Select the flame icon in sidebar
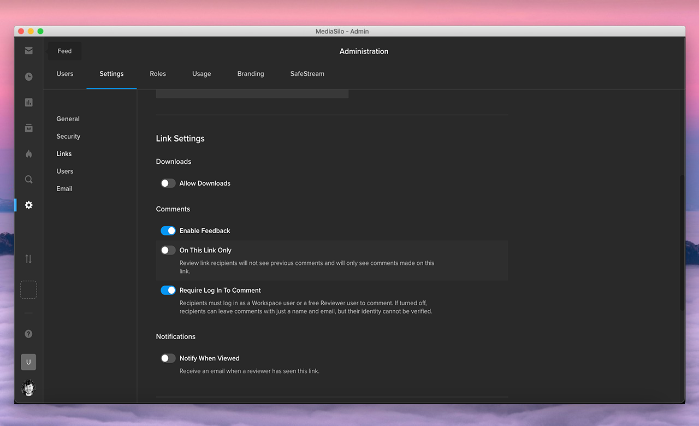The width and height of the screenshot is (699, 426). coord(29,154)
